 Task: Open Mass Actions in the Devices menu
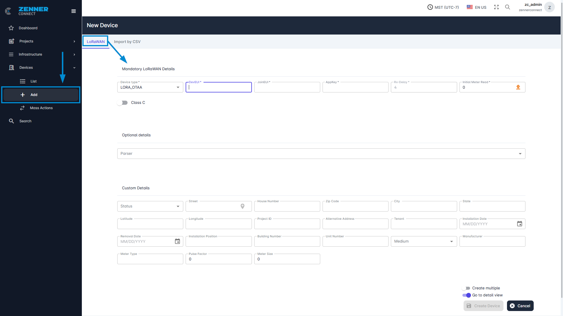coord(41,108)
